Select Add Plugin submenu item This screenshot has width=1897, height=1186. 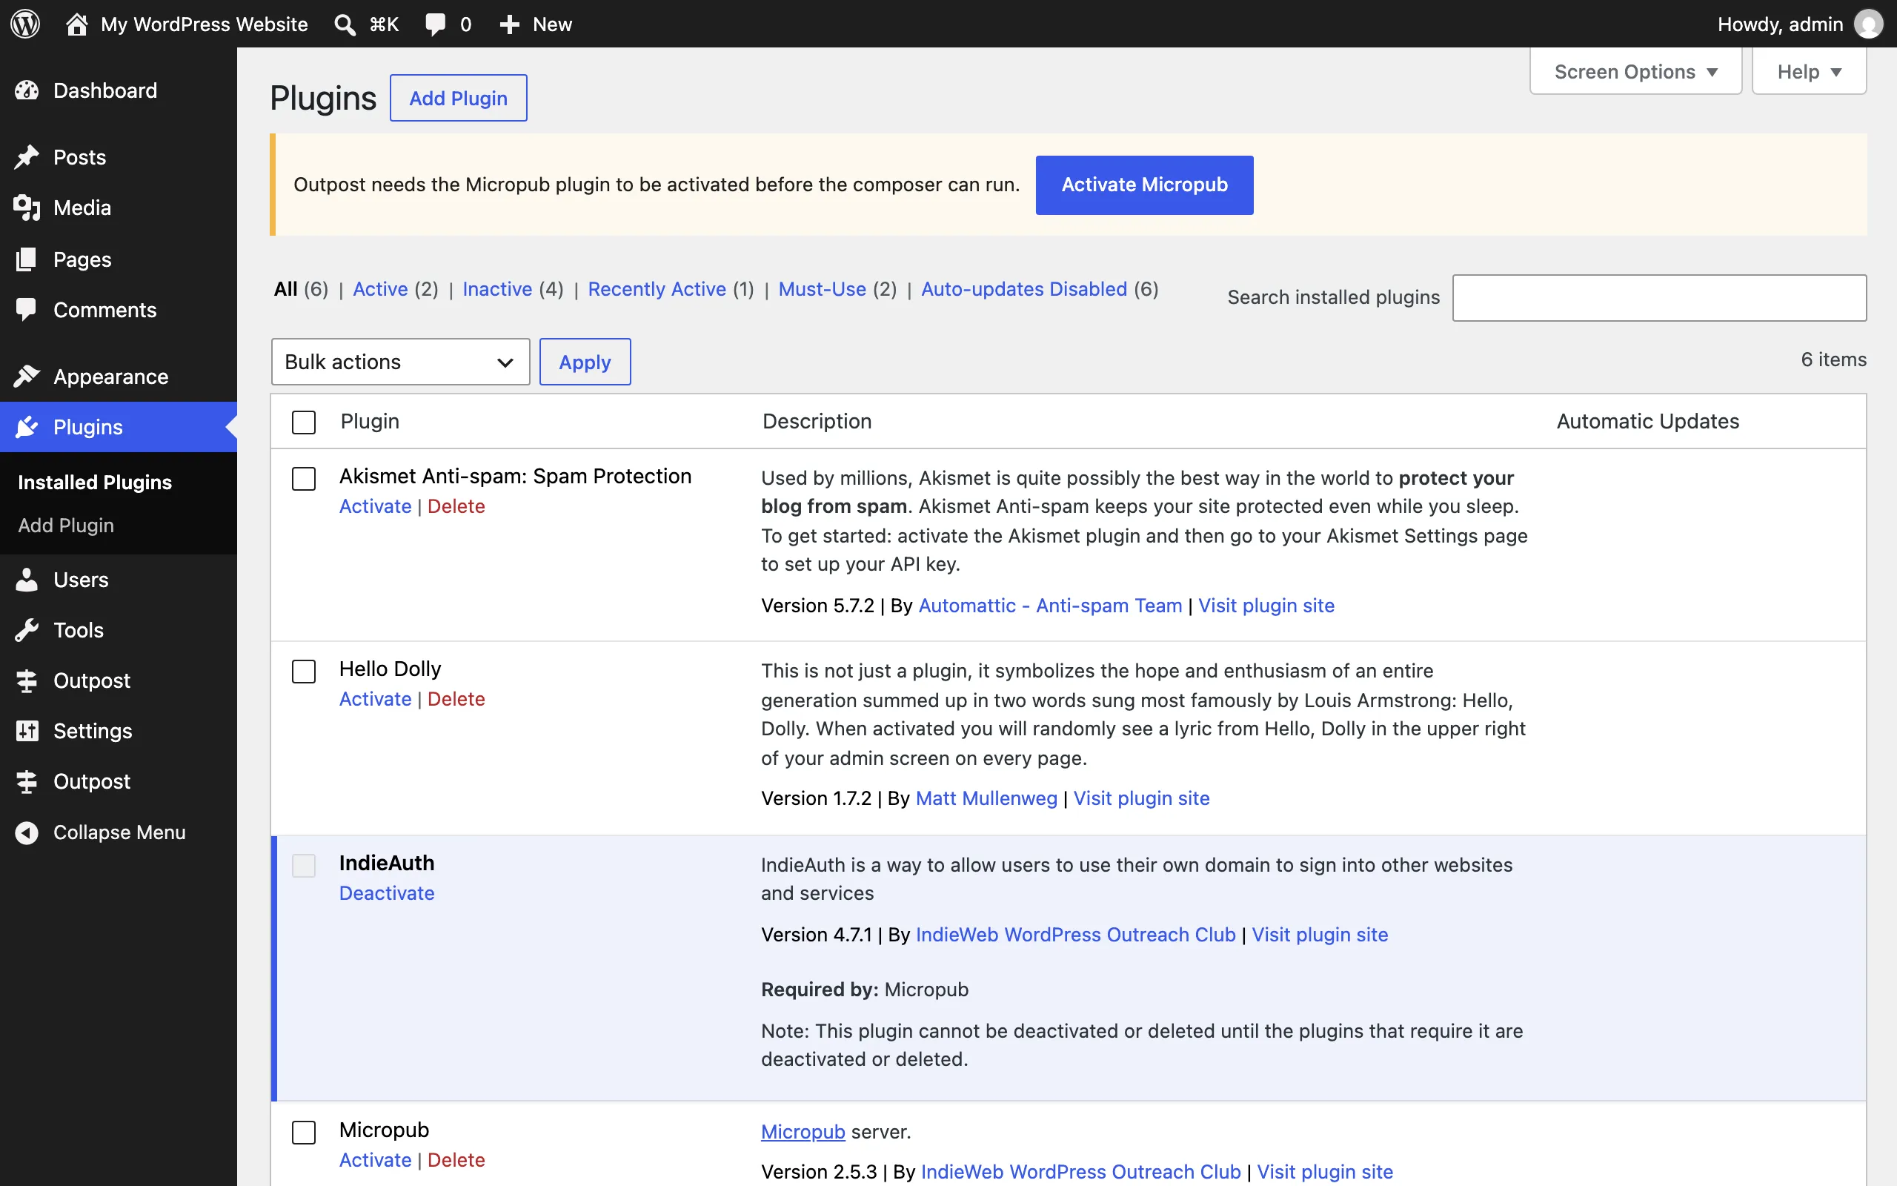(66, 526)
